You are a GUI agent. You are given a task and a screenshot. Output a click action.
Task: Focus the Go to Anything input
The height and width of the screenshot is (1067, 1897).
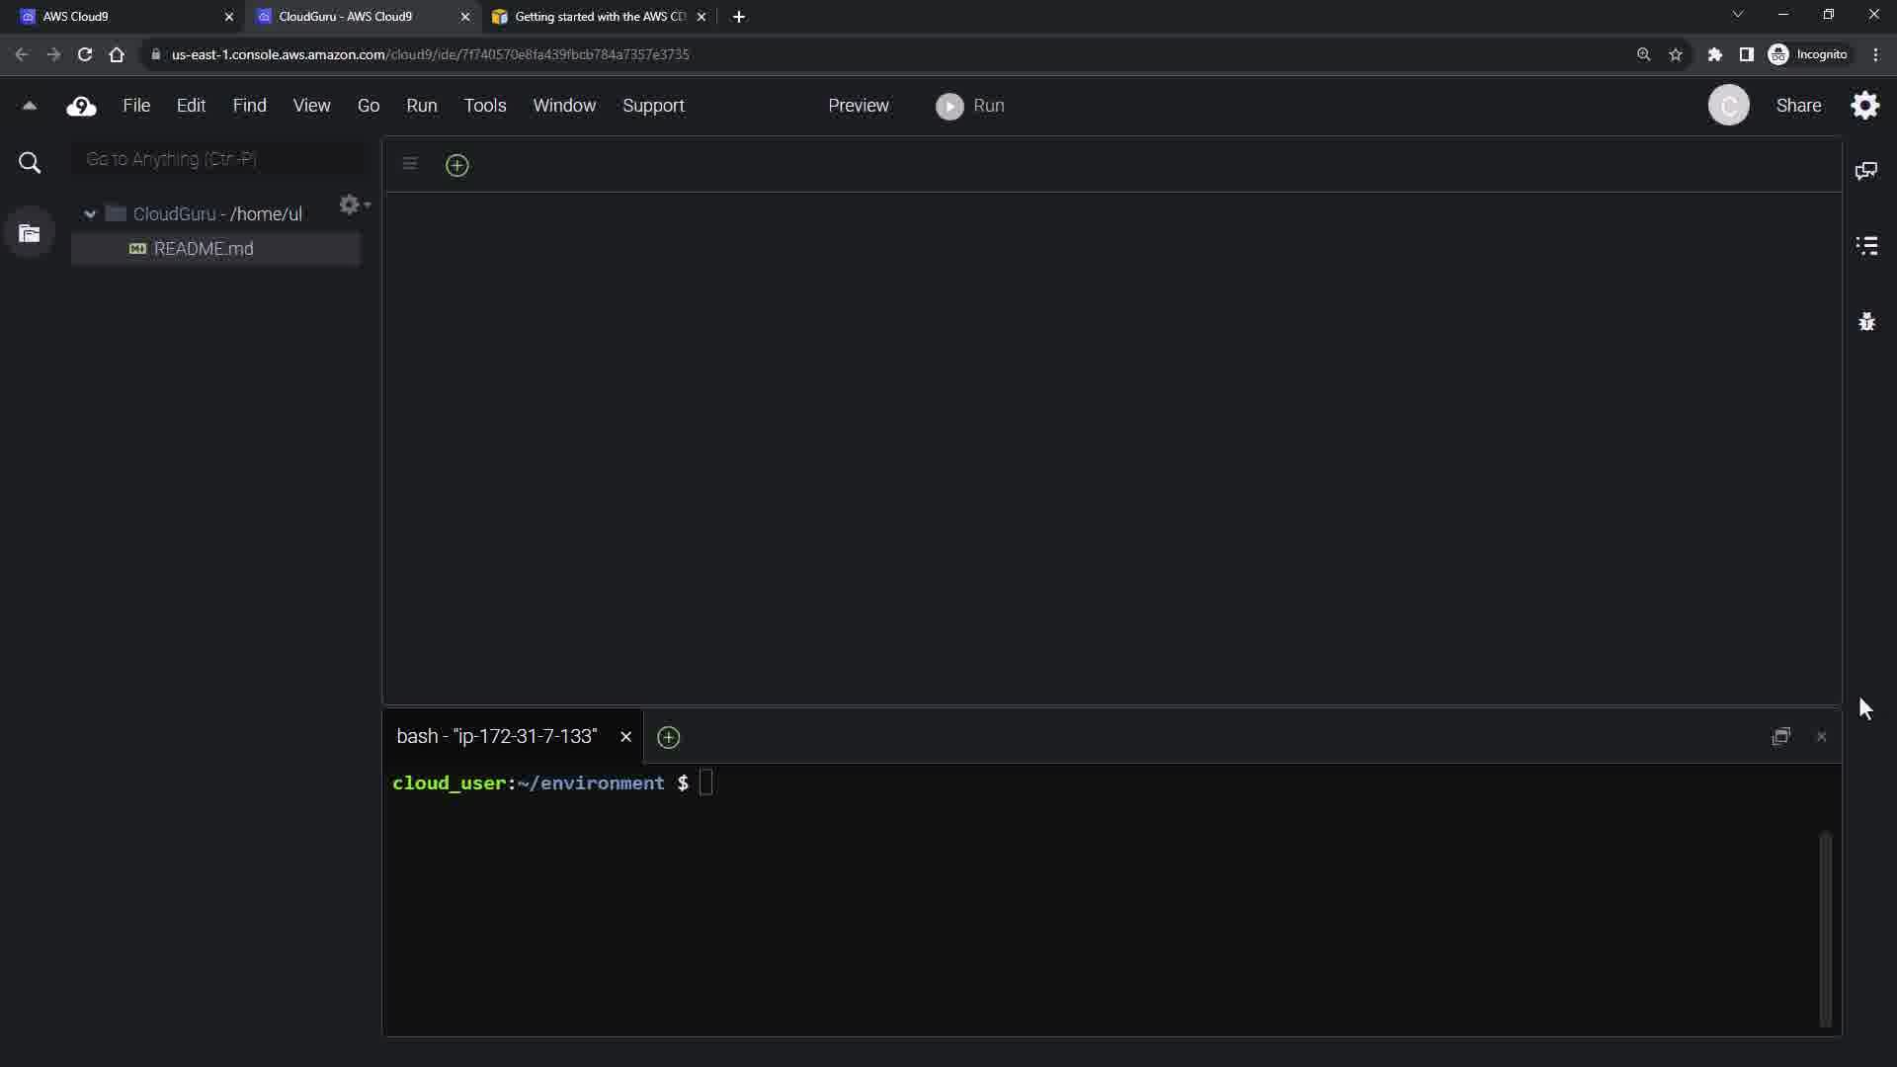point(219,159)
